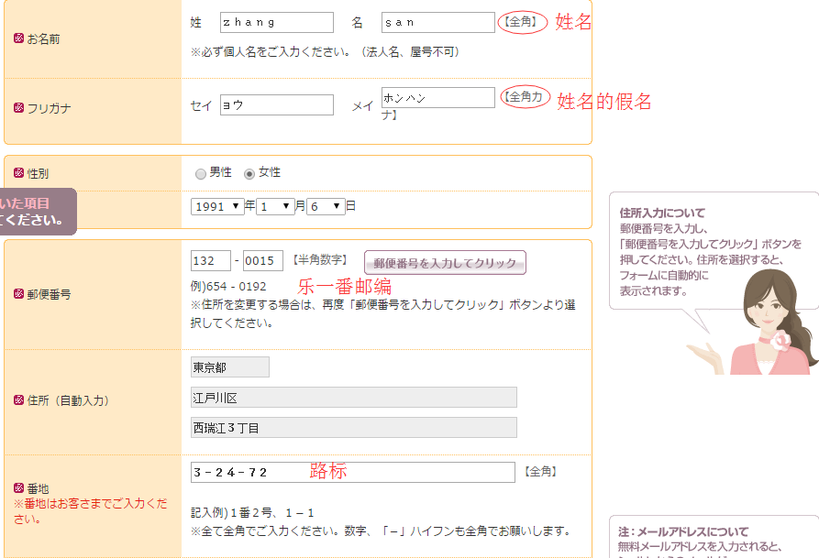Expand the birth month dropdown
This screenshot has width=819, height=558.
click(x=275, y=207)
